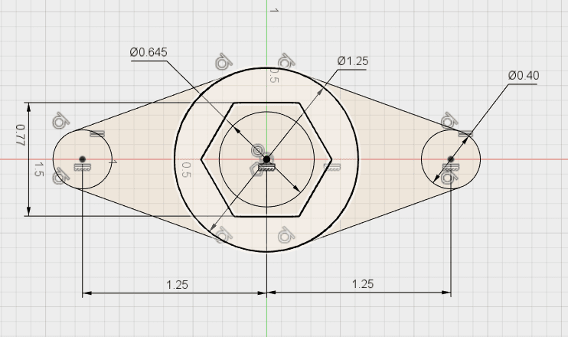Click the polygon constraint icon below center
Viewport: 568px width, 337px height.
tap(256, 169)
